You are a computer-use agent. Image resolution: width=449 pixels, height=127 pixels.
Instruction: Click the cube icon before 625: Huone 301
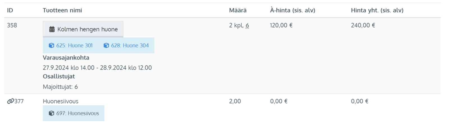(51, 46)
